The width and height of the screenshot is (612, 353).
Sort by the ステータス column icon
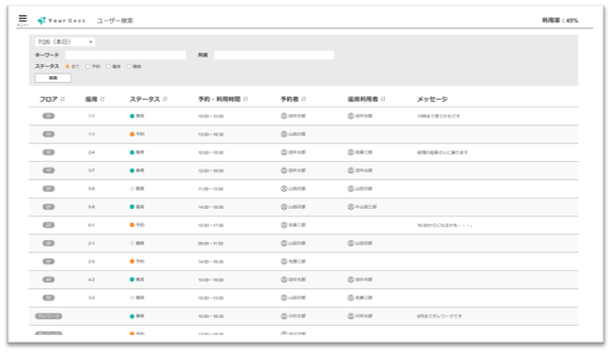[165, 99]
